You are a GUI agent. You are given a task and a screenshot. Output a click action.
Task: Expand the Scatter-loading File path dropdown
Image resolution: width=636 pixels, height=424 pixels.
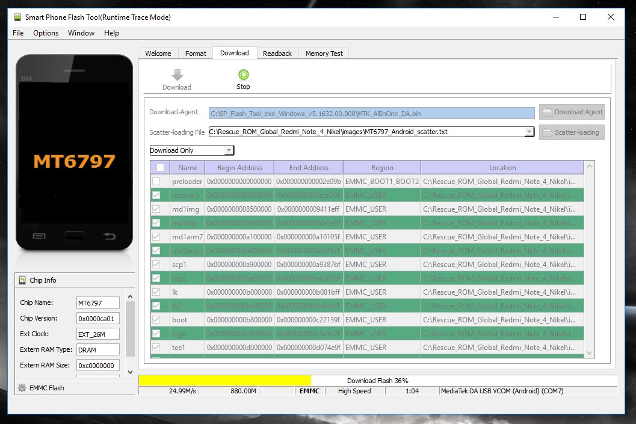coord(529,132)
